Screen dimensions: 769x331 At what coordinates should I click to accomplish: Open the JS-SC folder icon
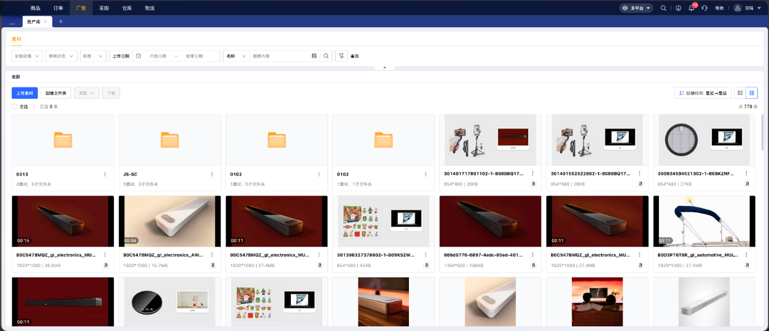[170, 140]
